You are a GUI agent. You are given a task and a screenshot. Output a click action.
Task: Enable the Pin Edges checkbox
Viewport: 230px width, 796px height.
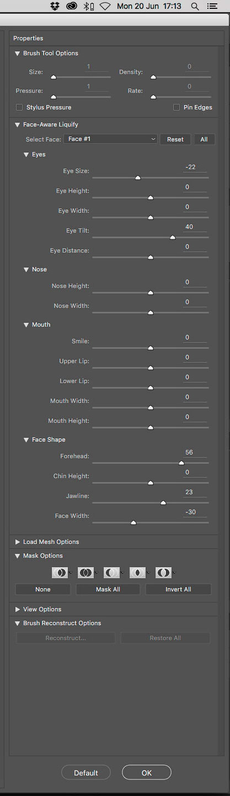[x=176, y=107]
